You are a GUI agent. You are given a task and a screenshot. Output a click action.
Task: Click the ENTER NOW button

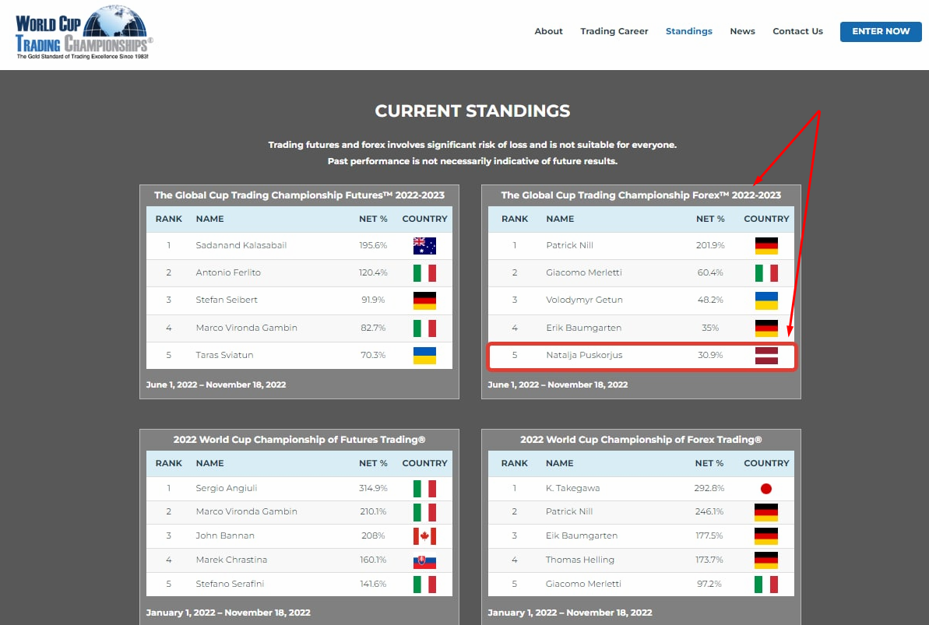click(881, 31)
